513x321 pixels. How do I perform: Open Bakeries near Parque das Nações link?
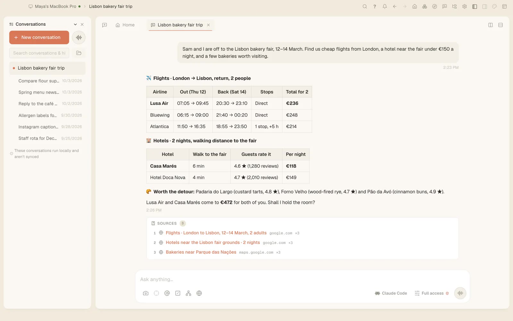tap(201, 252)
